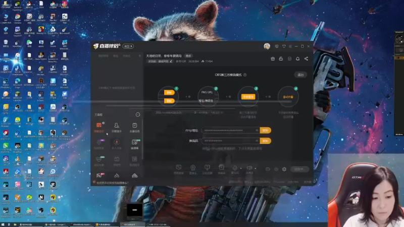Screen dimensions: 404x227
Task: Click the upper copy button in step 1
Action: (x=169, y=92)
